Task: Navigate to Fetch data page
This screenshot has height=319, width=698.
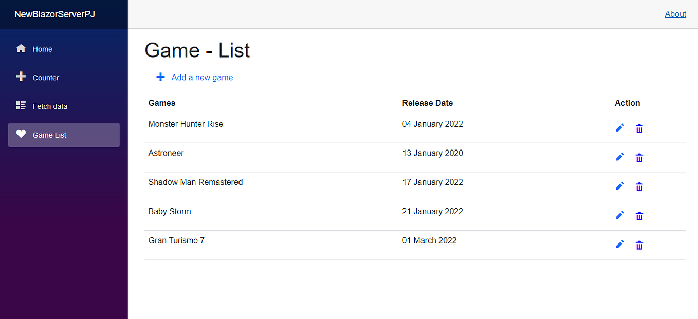Action: (x=50, y=106)
